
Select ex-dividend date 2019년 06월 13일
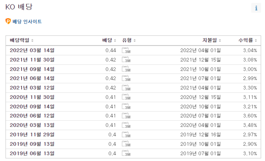coord(32,153)
